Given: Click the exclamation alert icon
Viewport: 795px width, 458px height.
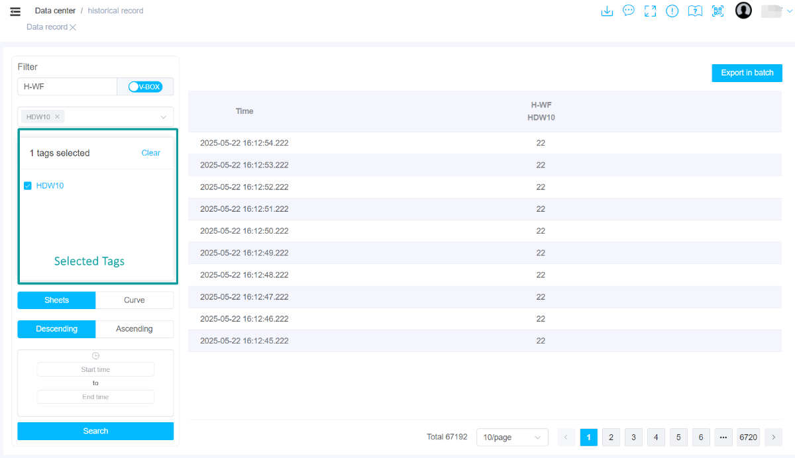Looking at the screenshot, I should tap(672, 11).
